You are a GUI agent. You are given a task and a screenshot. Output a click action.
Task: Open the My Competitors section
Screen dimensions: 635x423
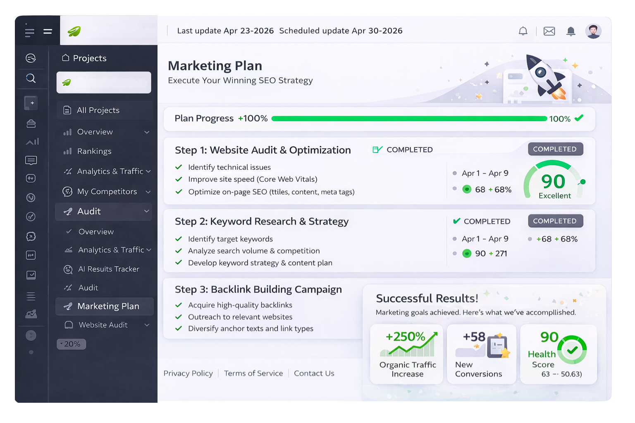point(107,191)
